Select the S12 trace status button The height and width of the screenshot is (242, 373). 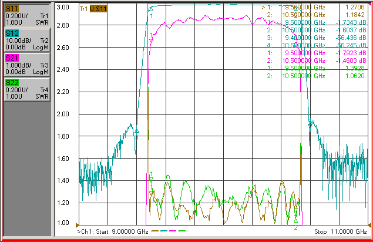point(27,40)
